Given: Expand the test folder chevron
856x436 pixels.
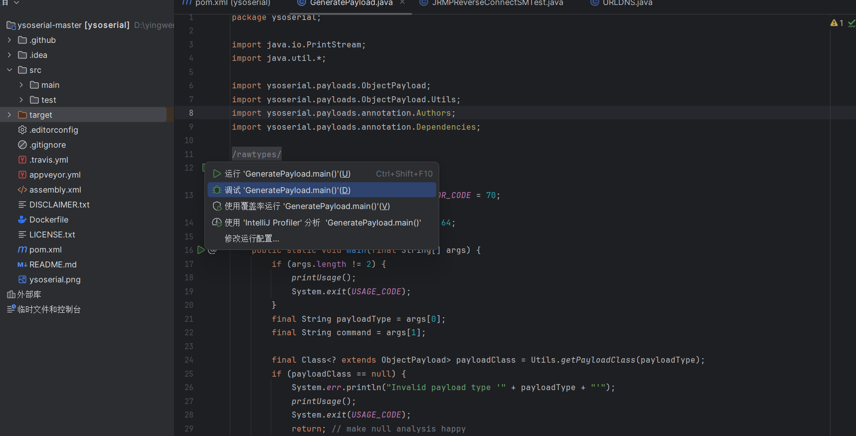Looking at the screenshot, I should pos(21,100).
